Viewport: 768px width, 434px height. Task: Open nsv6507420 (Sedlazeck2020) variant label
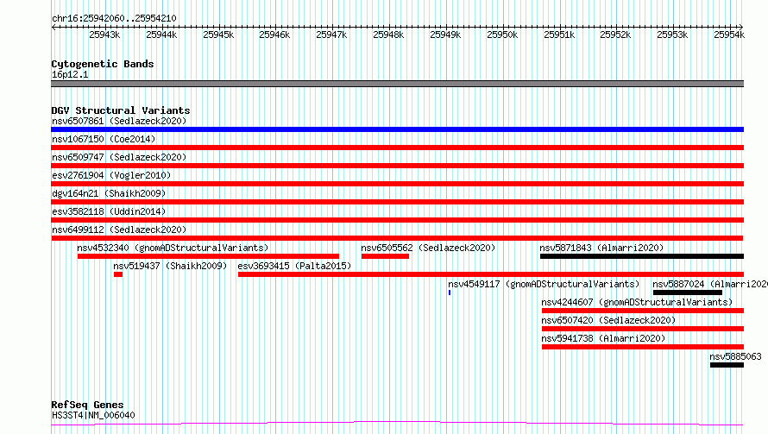tap(608, 320)
